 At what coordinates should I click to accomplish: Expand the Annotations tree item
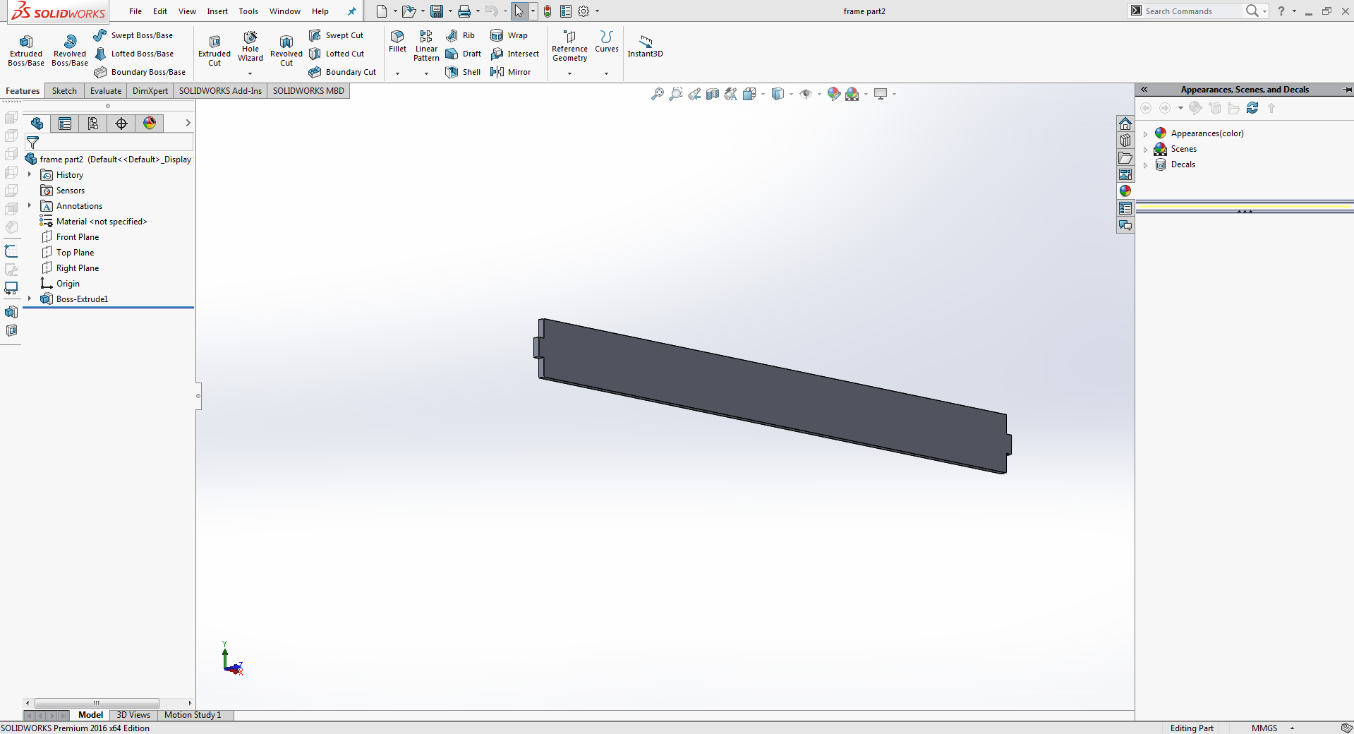(x=30, y=205)
